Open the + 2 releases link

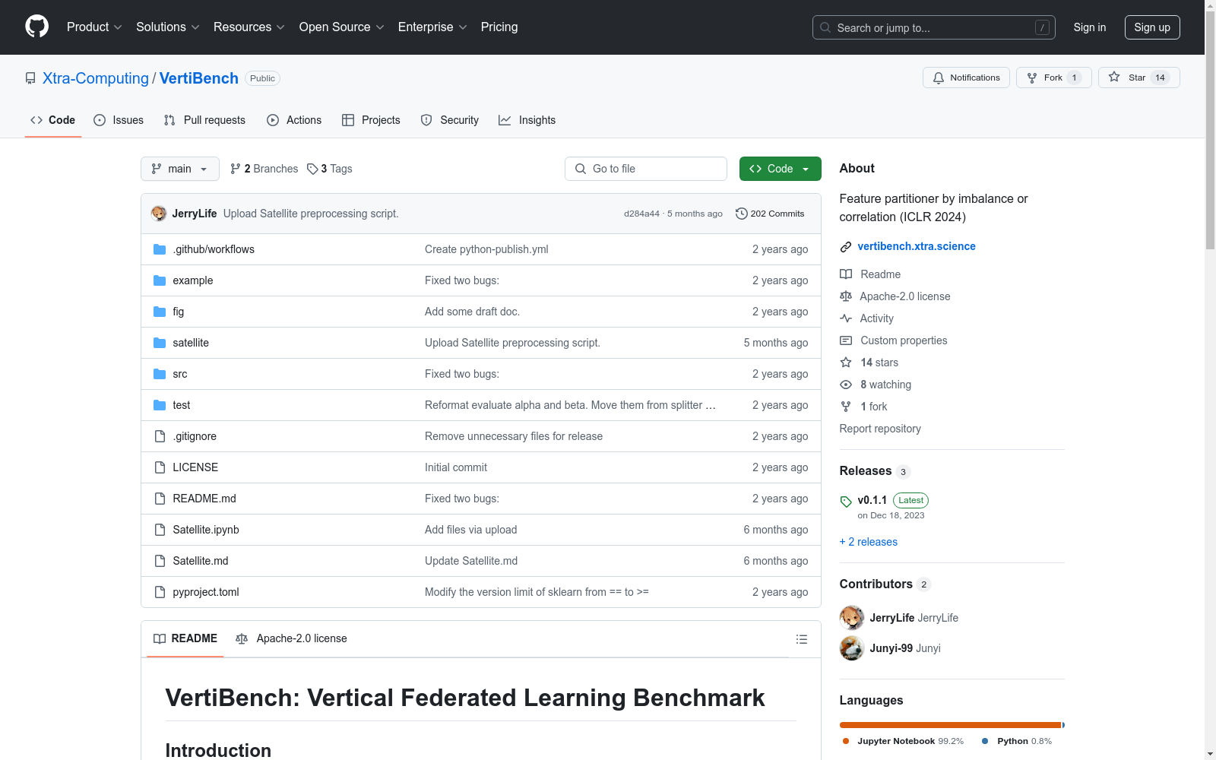pyautogui.click(x=869, y=542)
